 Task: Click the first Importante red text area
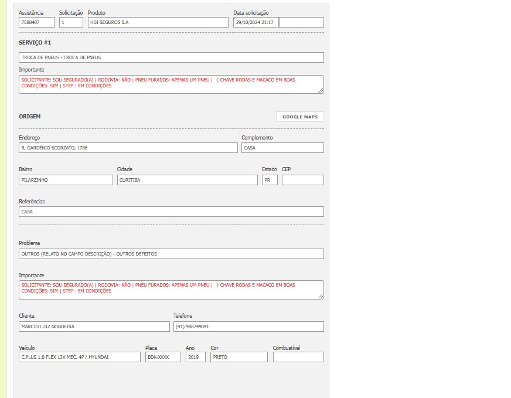172,84
